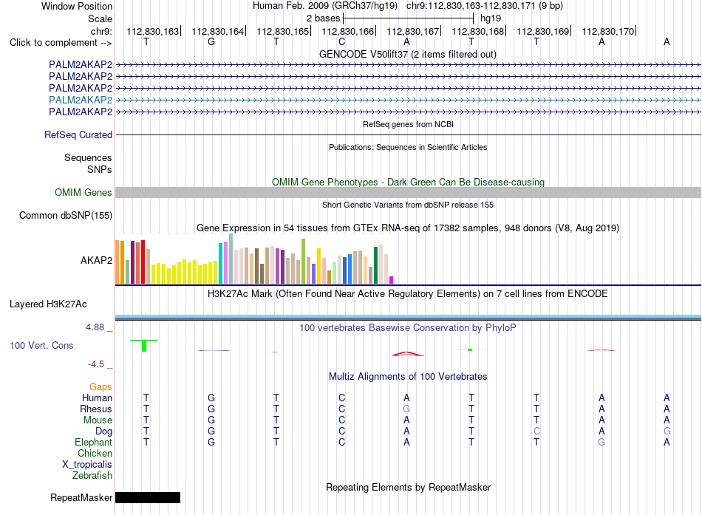Click the Layered H3K27Ac track label
The image size is (702, 515).
coord(48,304)
